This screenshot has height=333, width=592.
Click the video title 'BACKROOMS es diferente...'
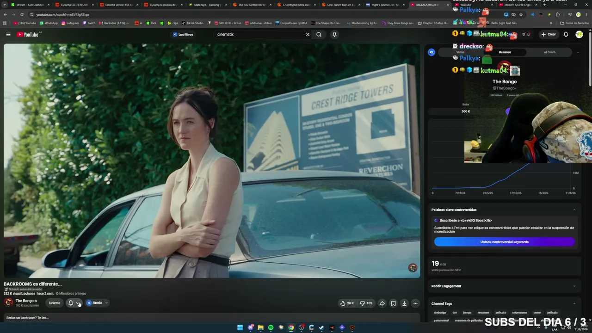(x=32, y=284)
